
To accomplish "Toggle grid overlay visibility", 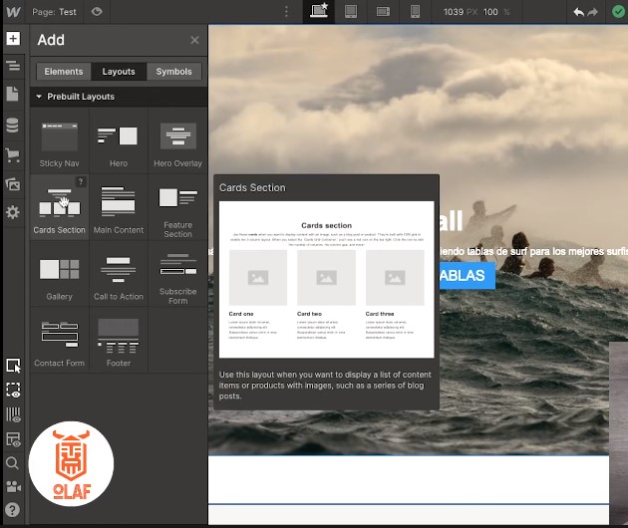I will click(13, 439).
